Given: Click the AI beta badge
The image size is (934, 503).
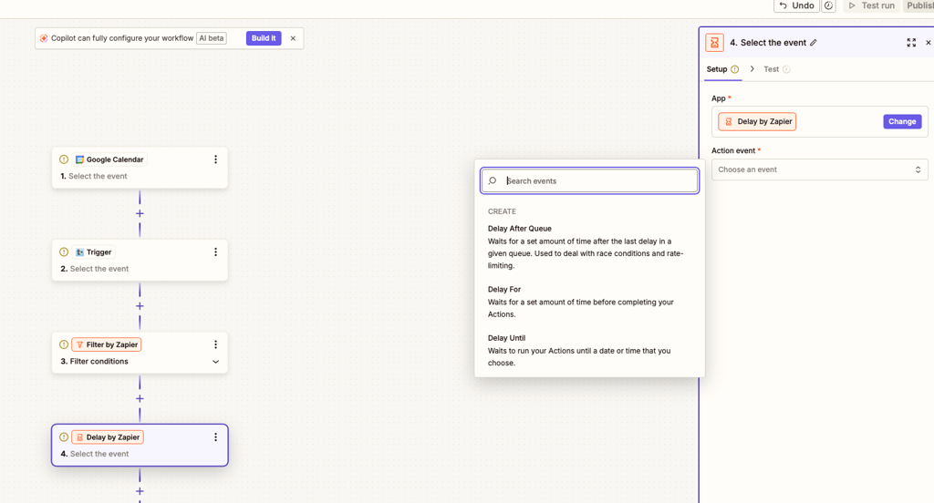Looking at the screenshot, I should tap(212, 38).
